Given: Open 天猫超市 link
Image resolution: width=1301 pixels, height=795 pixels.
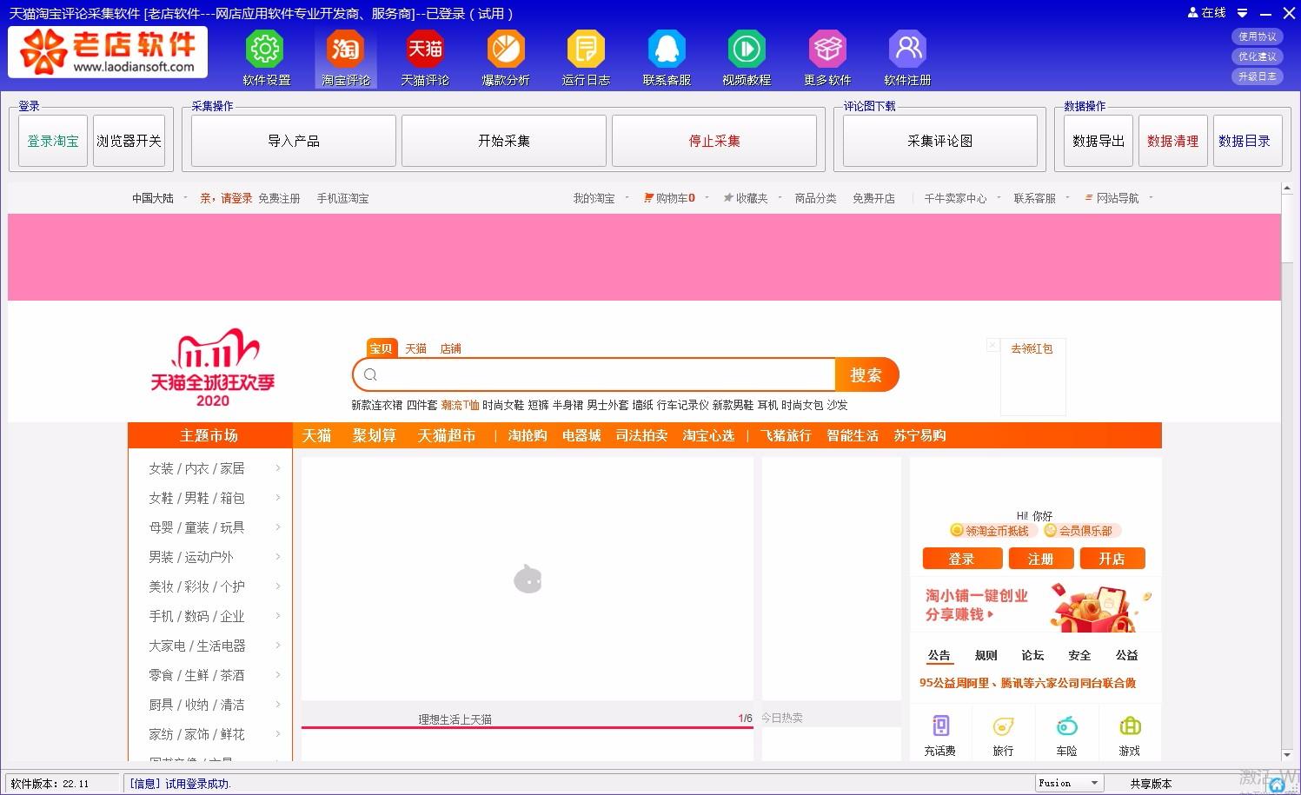Looking at the screenshot, I should click(447, 435).
